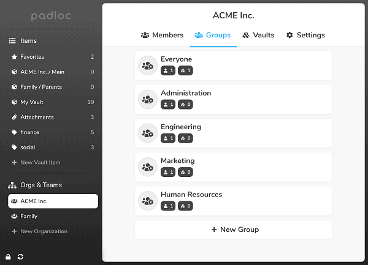Image resolution: width=368 pixels, height=265 pixels.
Task: Open the Human Resources group
Action: 233,201
